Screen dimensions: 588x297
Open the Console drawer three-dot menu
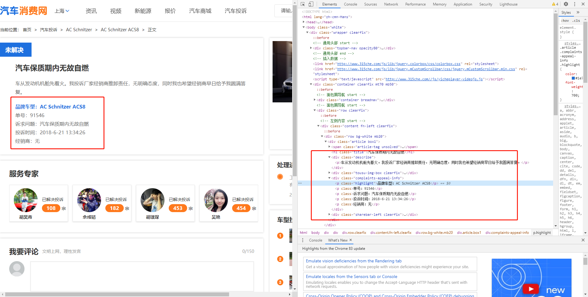303,240
